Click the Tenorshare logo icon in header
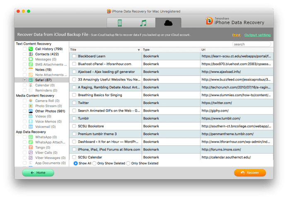 209,21
